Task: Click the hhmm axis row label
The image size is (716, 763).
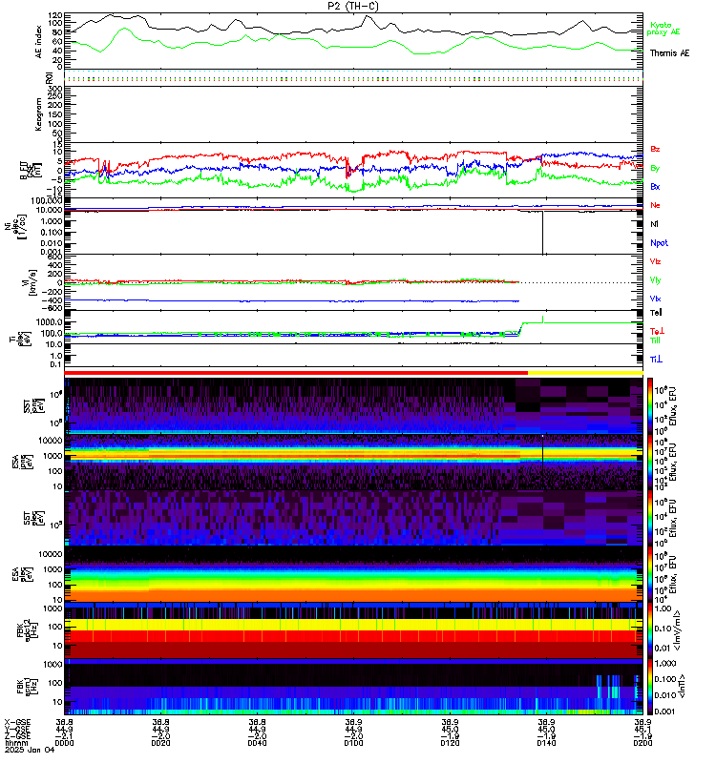Action: point(14,743)
